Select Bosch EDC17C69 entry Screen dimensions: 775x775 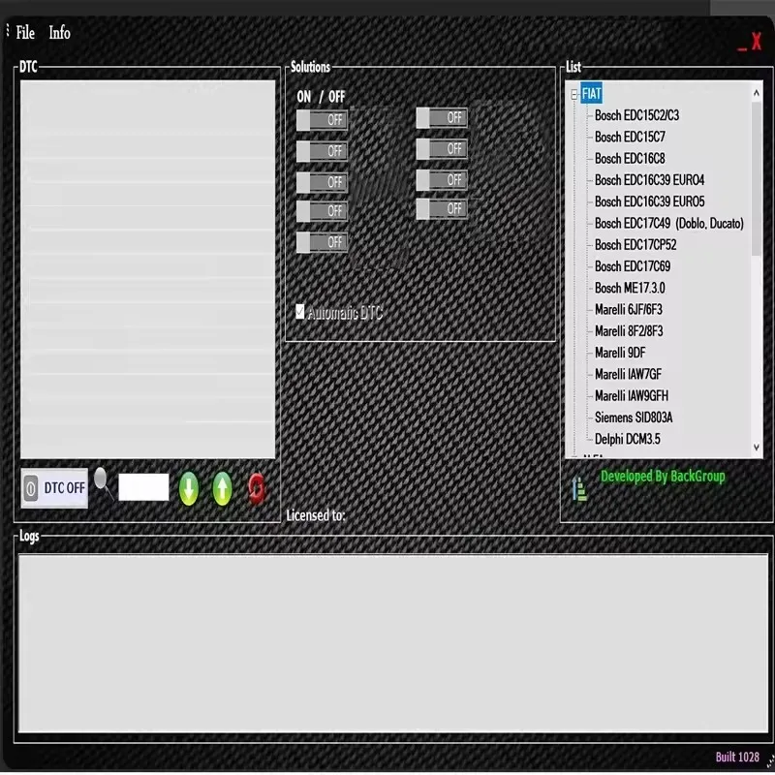pyautogui.click(x=633, y=266)
